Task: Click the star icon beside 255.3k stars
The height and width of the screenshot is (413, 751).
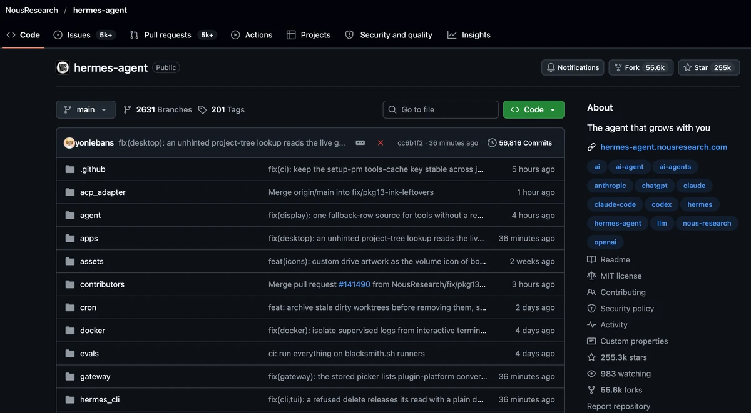Action: [x=591, y=357]
